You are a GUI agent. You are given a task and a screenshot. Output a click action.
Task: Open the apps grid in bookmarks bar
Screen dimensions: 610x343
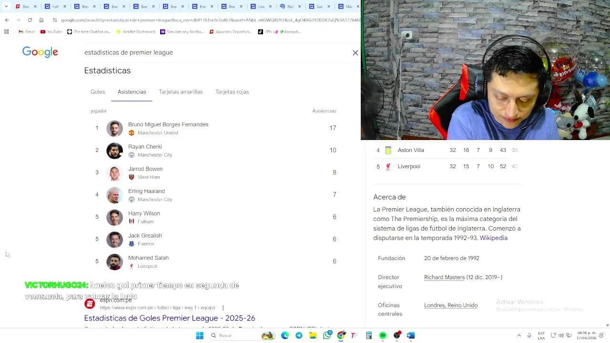tap(6, 31)
